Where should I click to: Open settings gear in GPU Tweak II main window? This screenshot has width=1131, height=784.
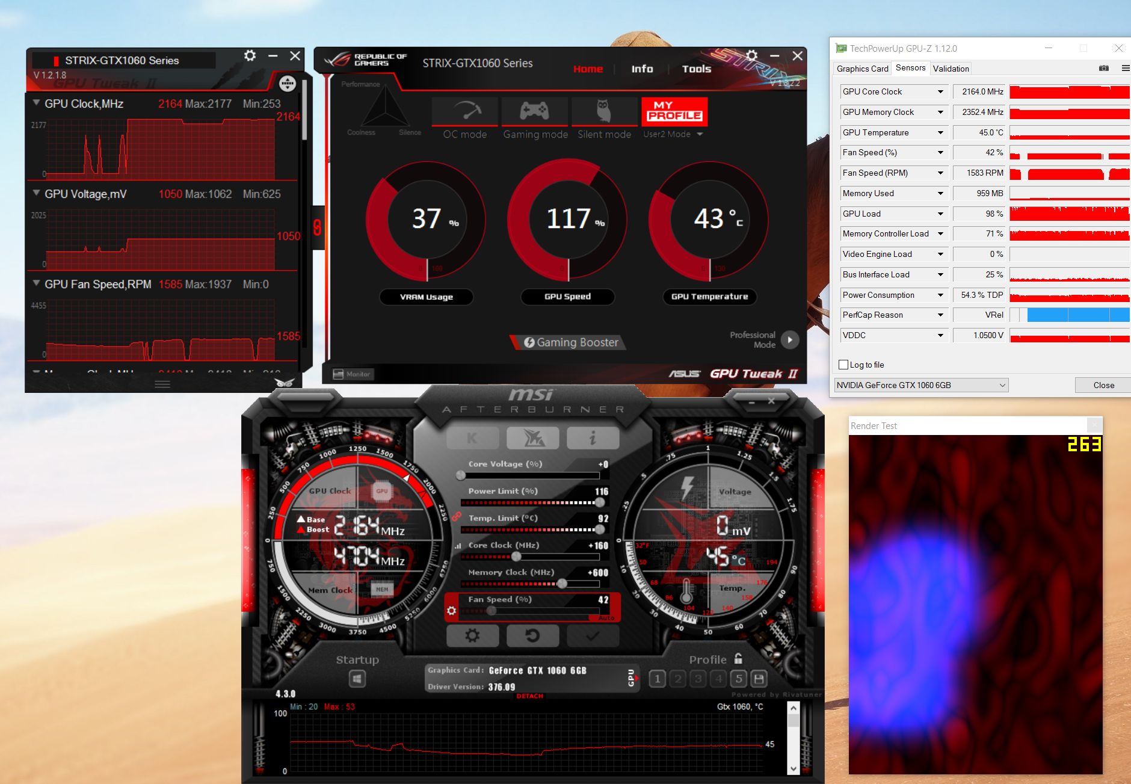pos(752,56)
